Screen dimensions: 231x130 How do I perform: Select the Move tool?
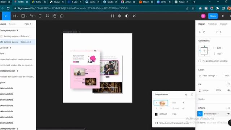coord(6,16)
